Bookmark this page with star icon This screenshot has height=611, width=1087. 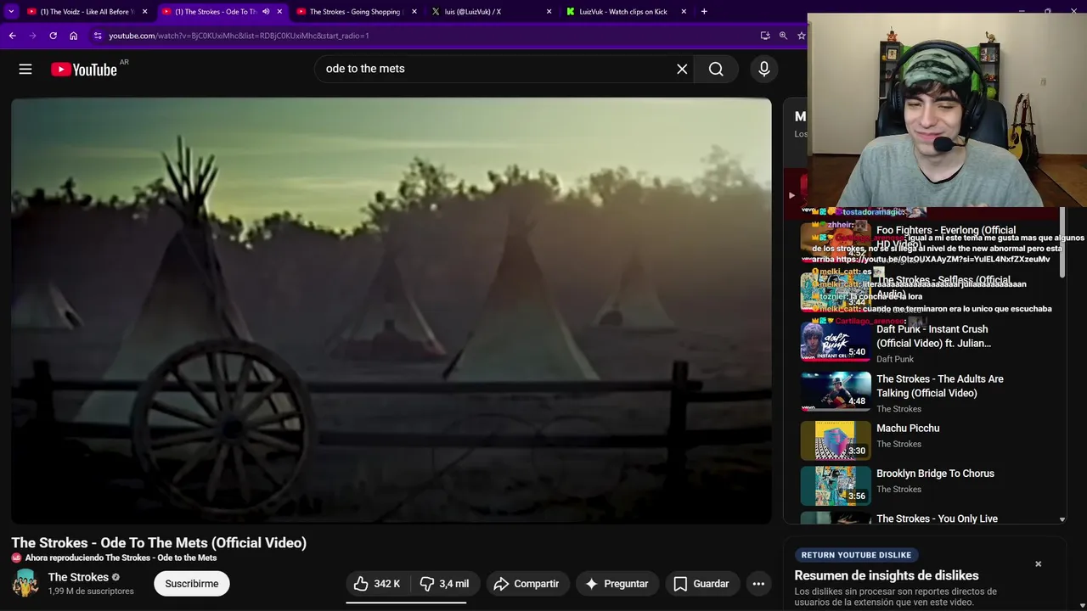point(801,36)
